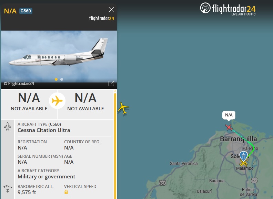Click the yellow airplane on the map
273x199 pixels.
123,108
